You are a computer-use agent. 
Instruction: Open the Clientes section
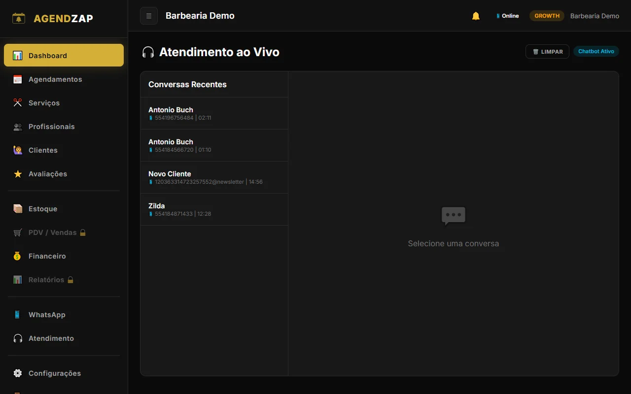[x=43, y=150]
